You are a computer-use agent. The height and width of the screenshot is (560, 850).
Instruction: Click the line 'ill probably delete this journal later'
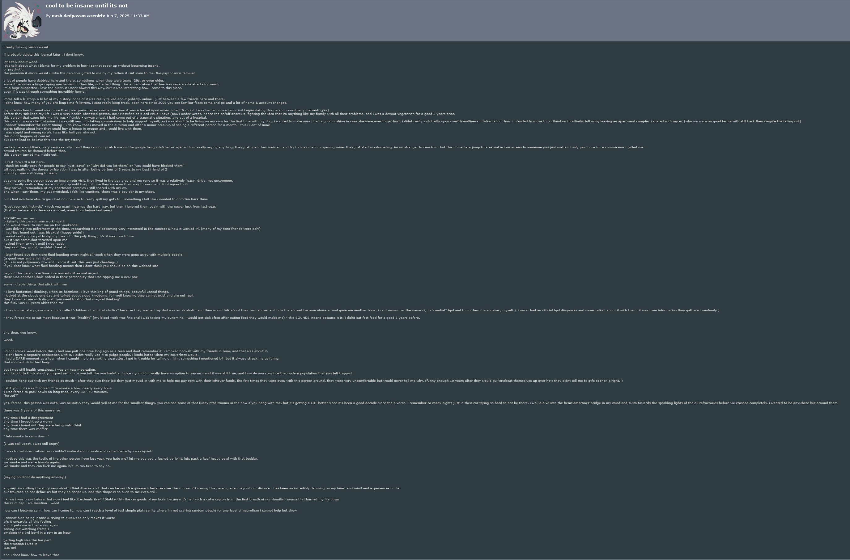click(x=44, y=55)
